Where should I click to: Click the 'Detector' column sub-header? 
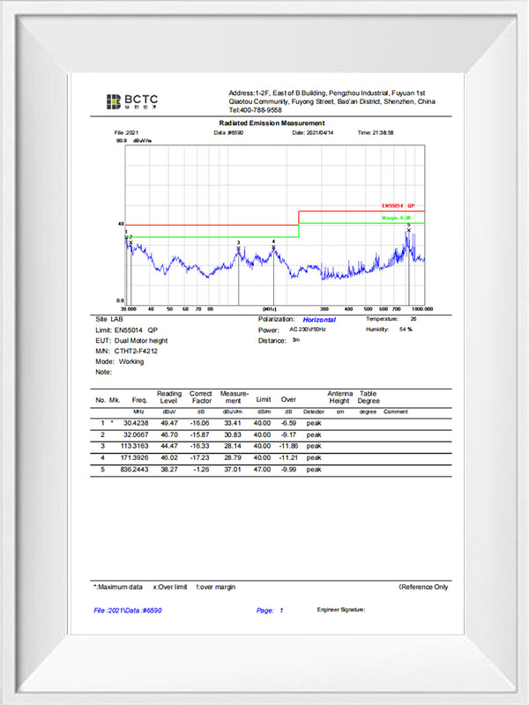314,412
